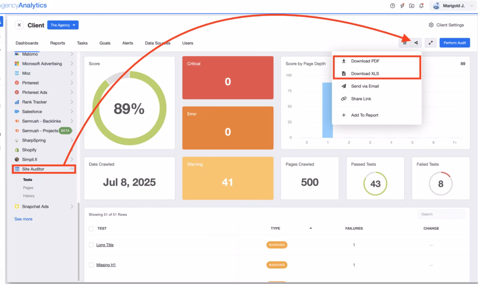Check the Long Title row checkbox
Viewport: 478px width, 284px height.
click(x=91, y=245)
